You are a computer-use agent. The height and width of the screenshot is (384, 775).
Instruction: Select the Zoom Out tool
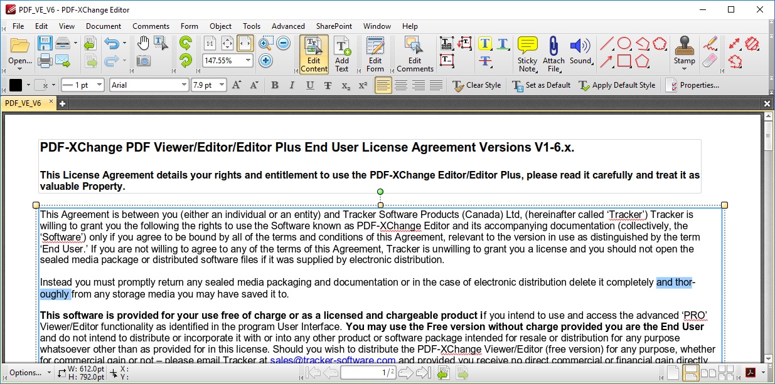(283, 43)
